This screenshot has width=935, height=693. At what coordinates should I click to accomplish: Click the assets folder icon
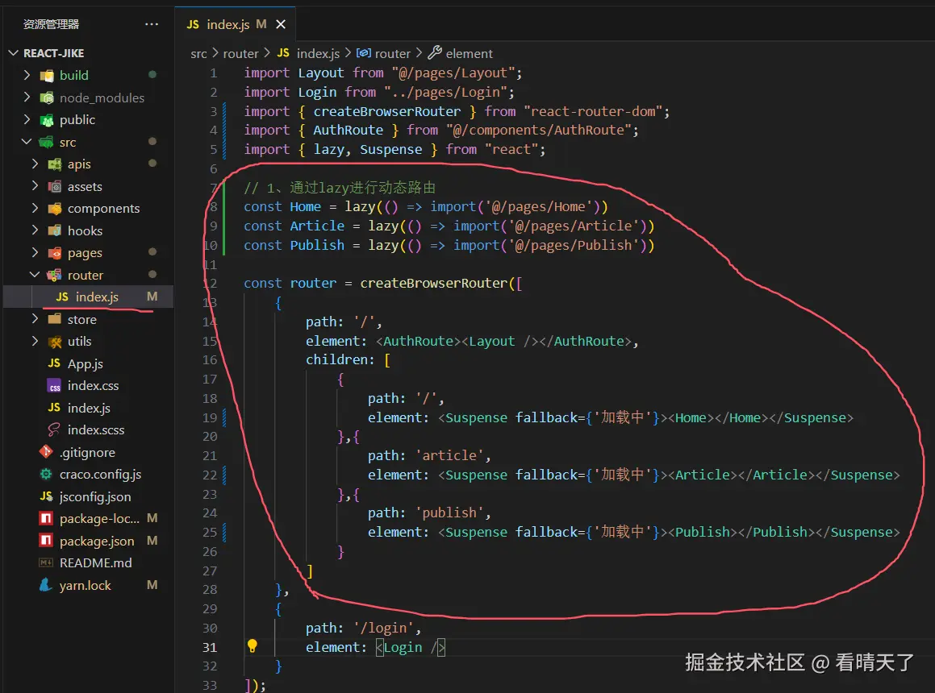(54, 186)
